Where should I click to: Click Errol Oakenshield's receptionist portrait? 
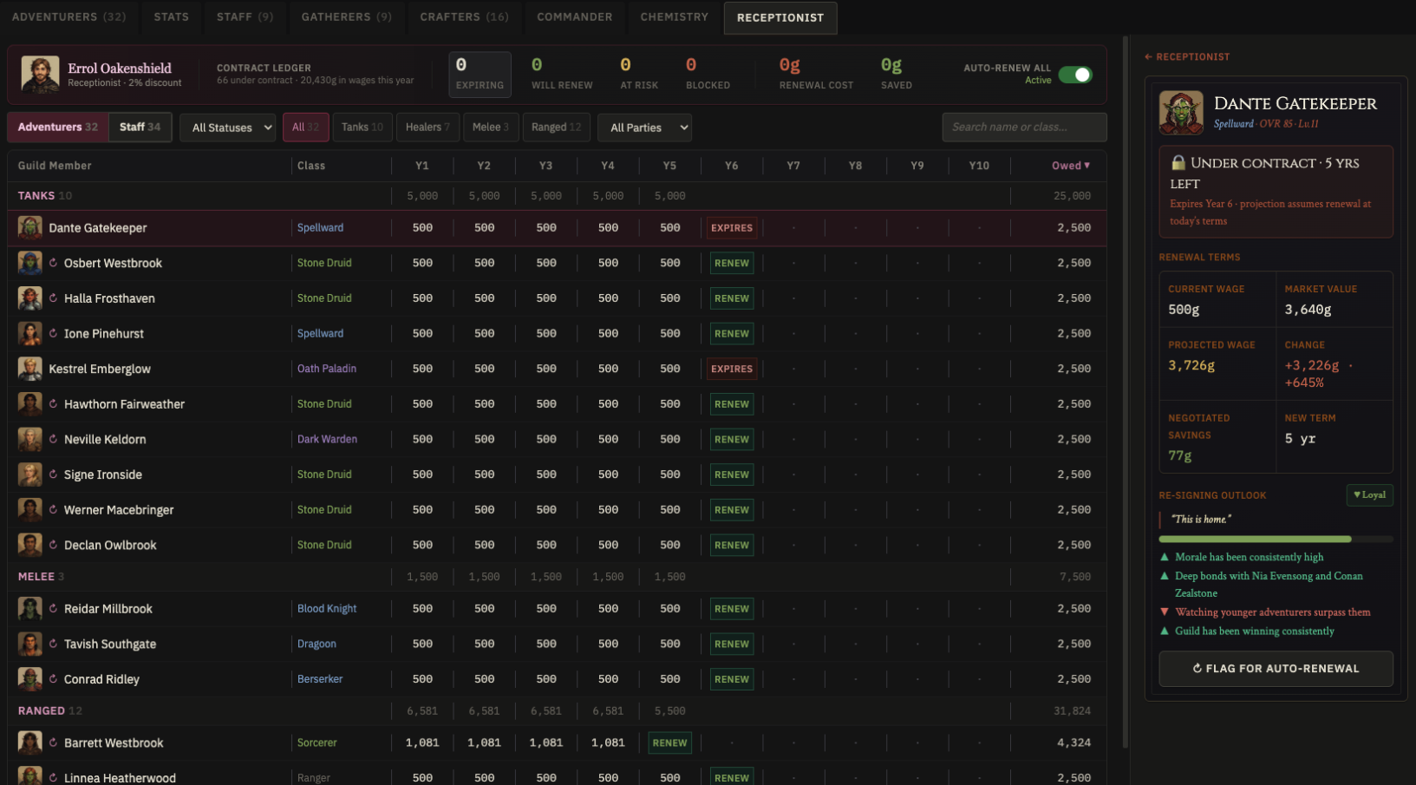coord(40,75)
